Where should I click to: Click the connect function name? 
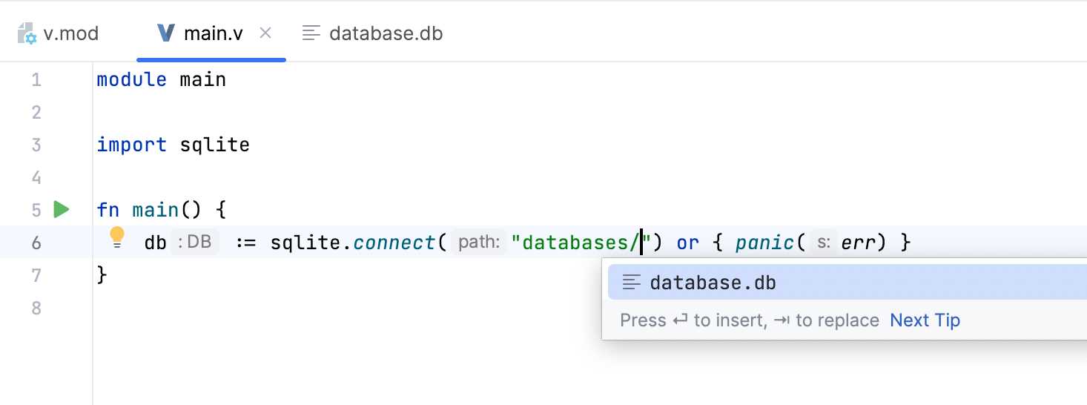pyautogui.click(x=394, y=243)
